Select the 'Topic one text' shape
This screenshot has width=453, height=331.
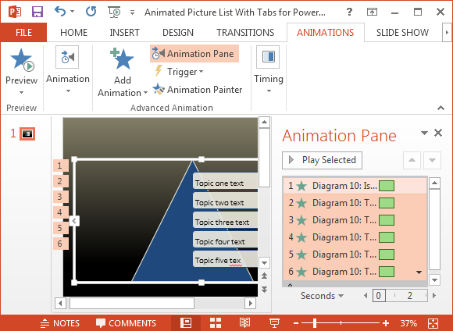226,182
